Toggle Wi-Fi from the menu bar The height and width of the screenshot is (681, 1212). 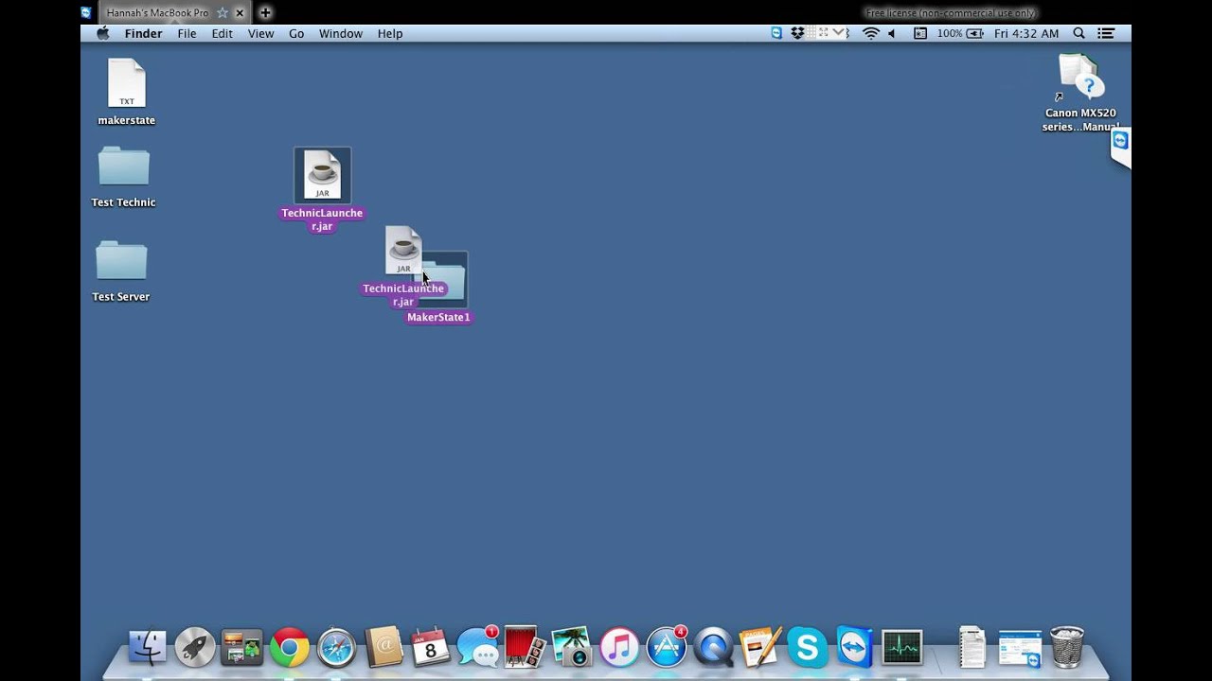coord(868,32)
